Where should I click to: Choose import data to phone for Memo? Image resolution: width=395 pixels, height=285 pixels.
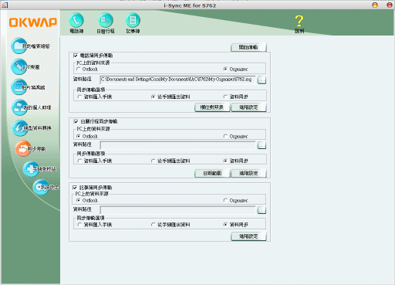pyautogui.click(x=79, y=225)
